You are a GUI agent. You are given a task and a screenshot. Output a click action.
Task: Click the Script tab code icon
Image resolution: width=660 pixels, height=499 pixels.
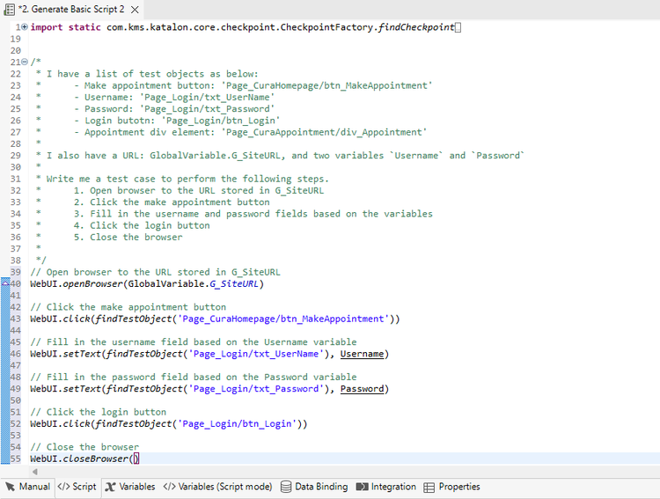click(63, 487)
